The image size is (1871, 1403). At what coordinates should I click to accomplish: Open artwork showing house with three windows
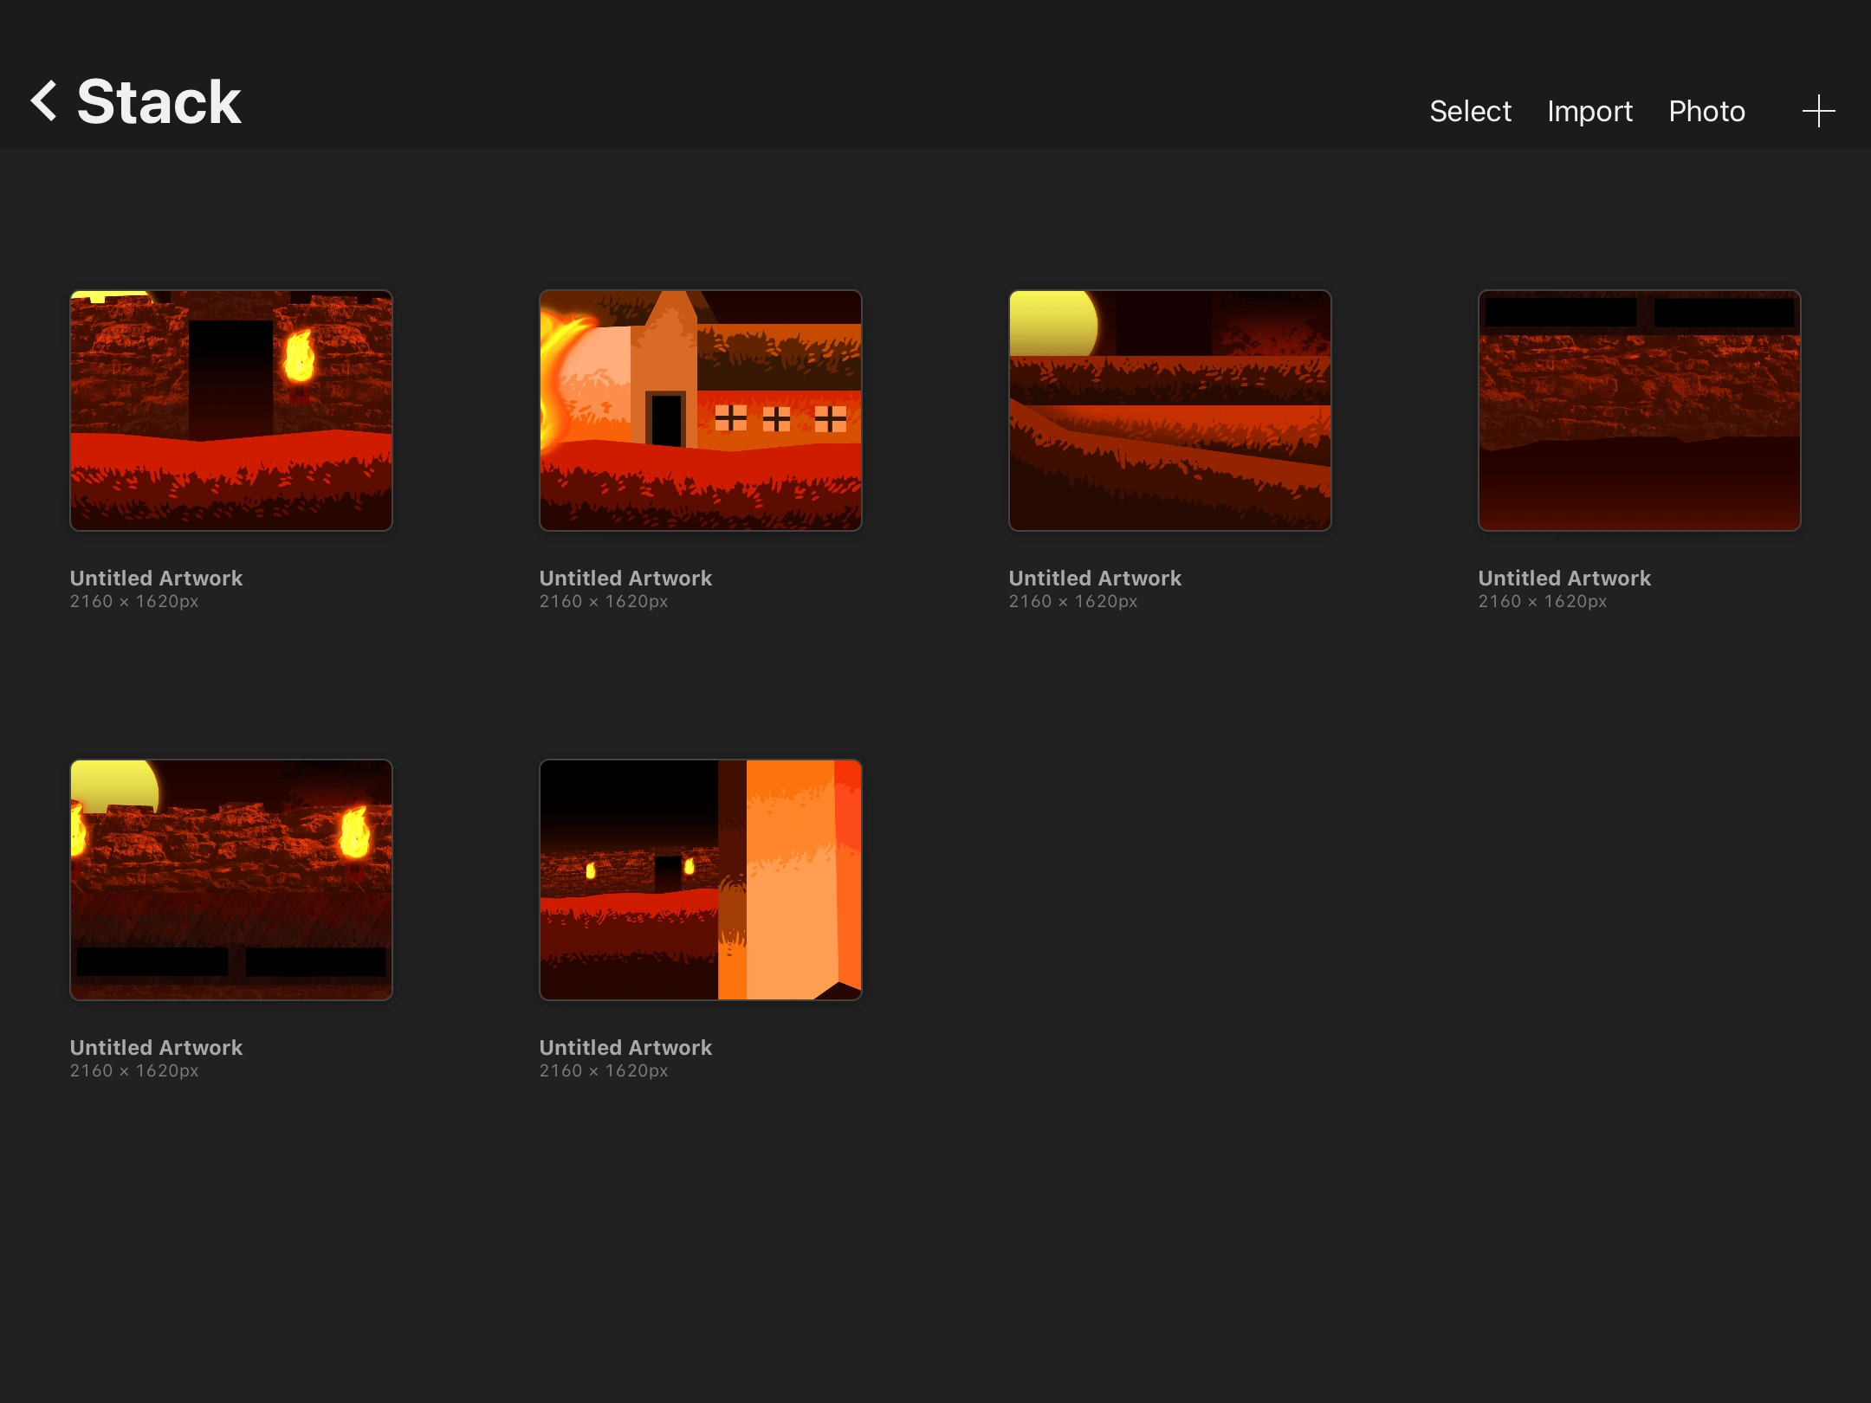[701, 411]
